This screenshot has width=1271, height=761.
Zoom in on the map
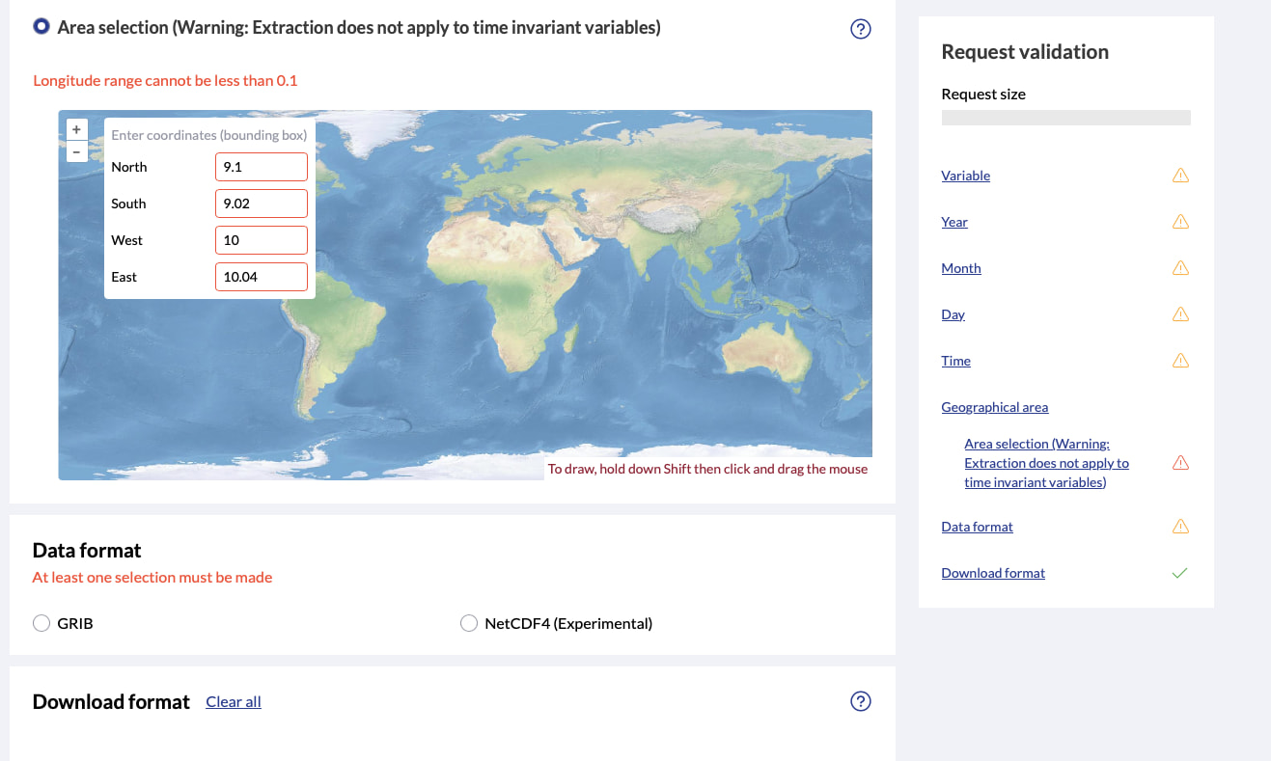(x=76, y=129)
